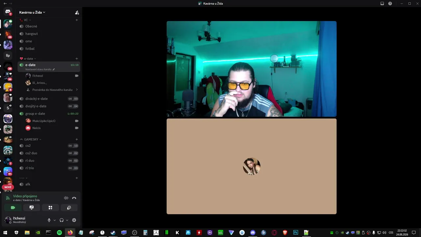Image resolution: width=421 pixels, height=237 pixels.
Task: Open Spotify from the taskbar
Action: (x=59, y=233)
